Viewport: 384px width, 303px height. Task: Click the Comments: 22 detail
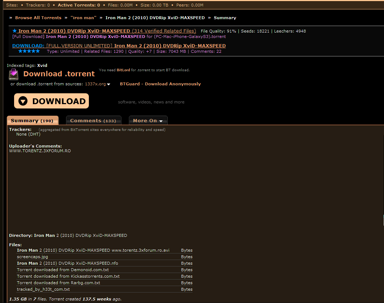[x=206, y=51]
